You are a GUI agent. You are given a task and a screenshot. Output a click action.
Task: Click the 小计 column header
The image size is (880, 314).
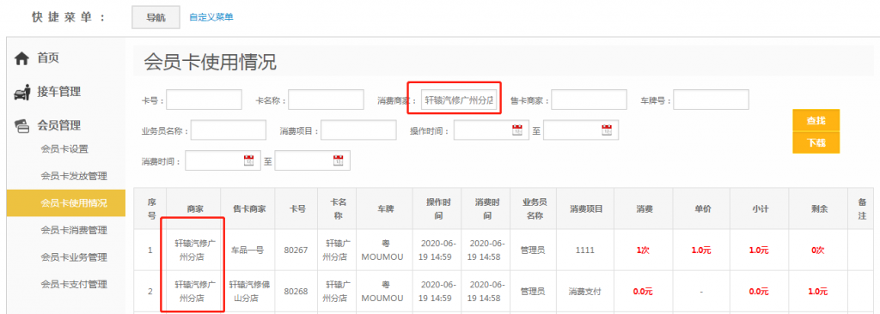pyautogui.click(x=760, y=208)
